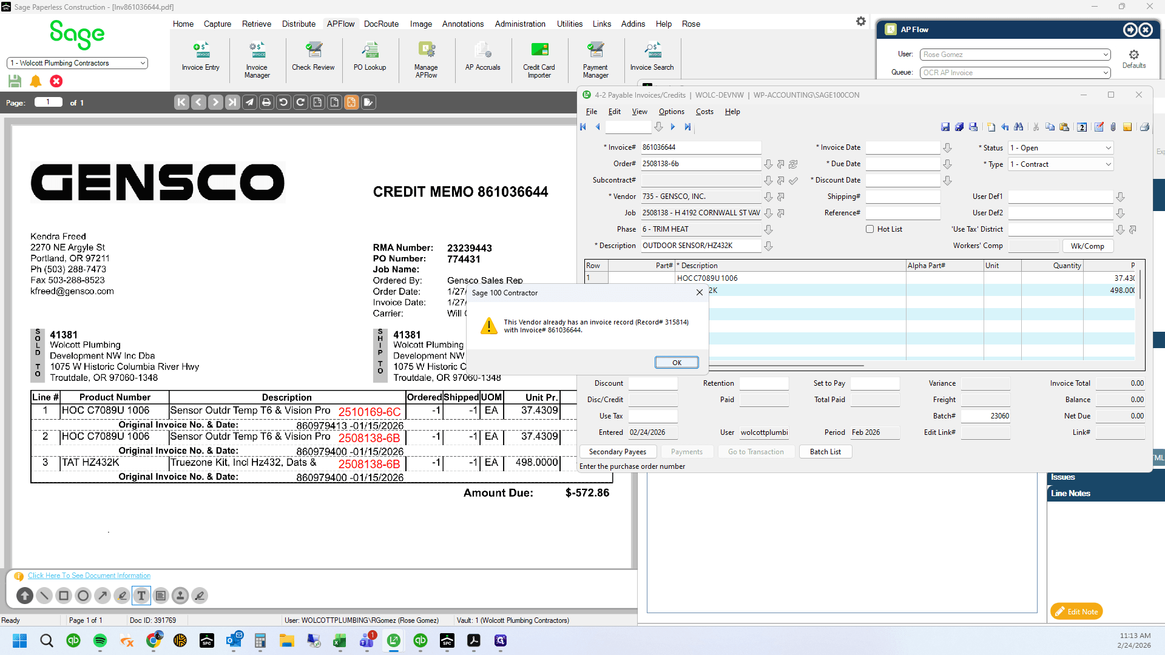1165x655 pixels.
Task: Select the rectangle annotation tool
Action: click(64, 596)
